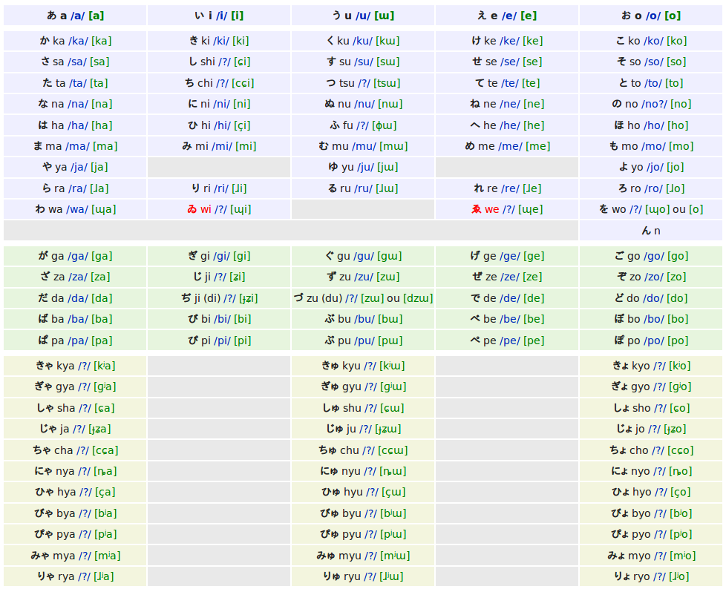Click the ん n cell
Screen dimensions: 726x589
650,231
